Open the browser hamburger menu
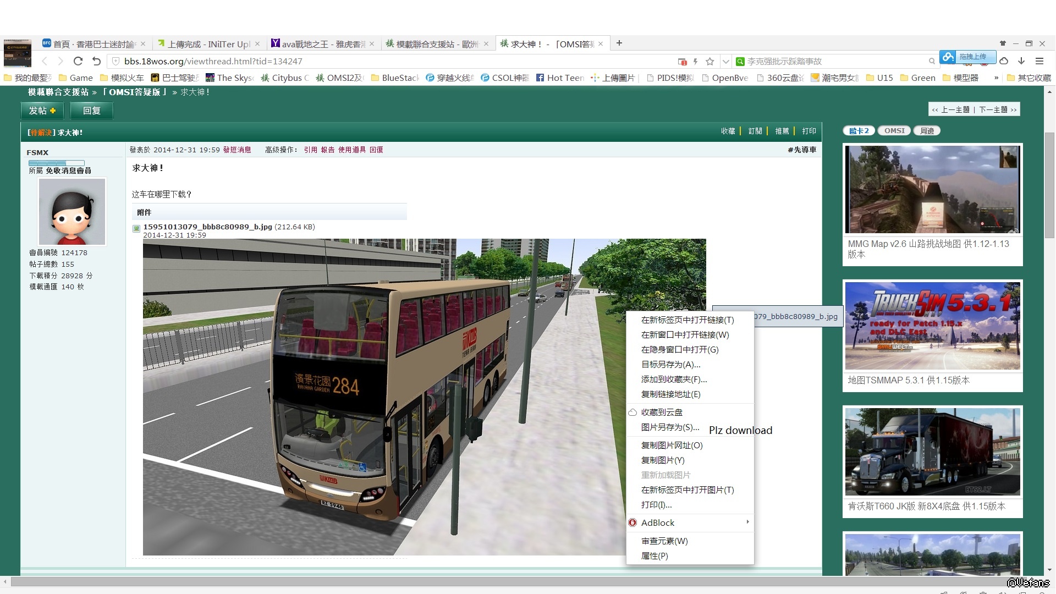Image resolution: width=1056 pixels, height=594 pixels. click(1039, 61)
